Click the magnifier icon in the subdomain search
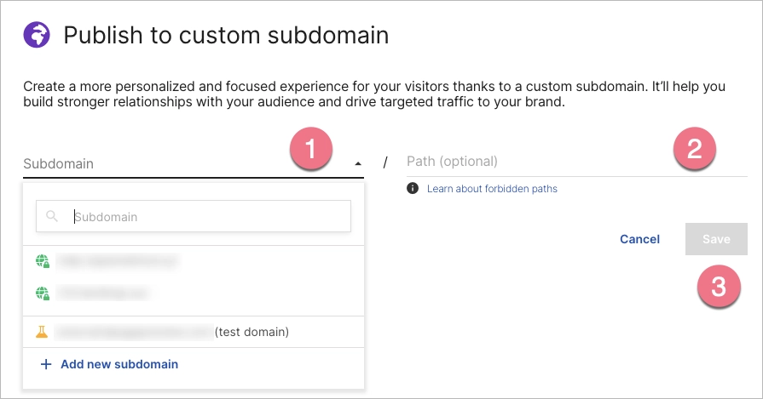Image resolution: width=763 pixels, height=399 pixels. [53, 217]
